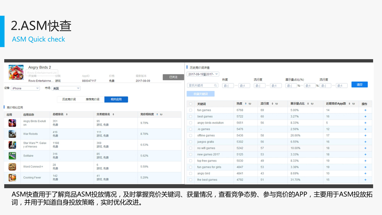The image size is (382, 215).
Task: Click the search magnifier in keyword box
Action: (215, 86)
